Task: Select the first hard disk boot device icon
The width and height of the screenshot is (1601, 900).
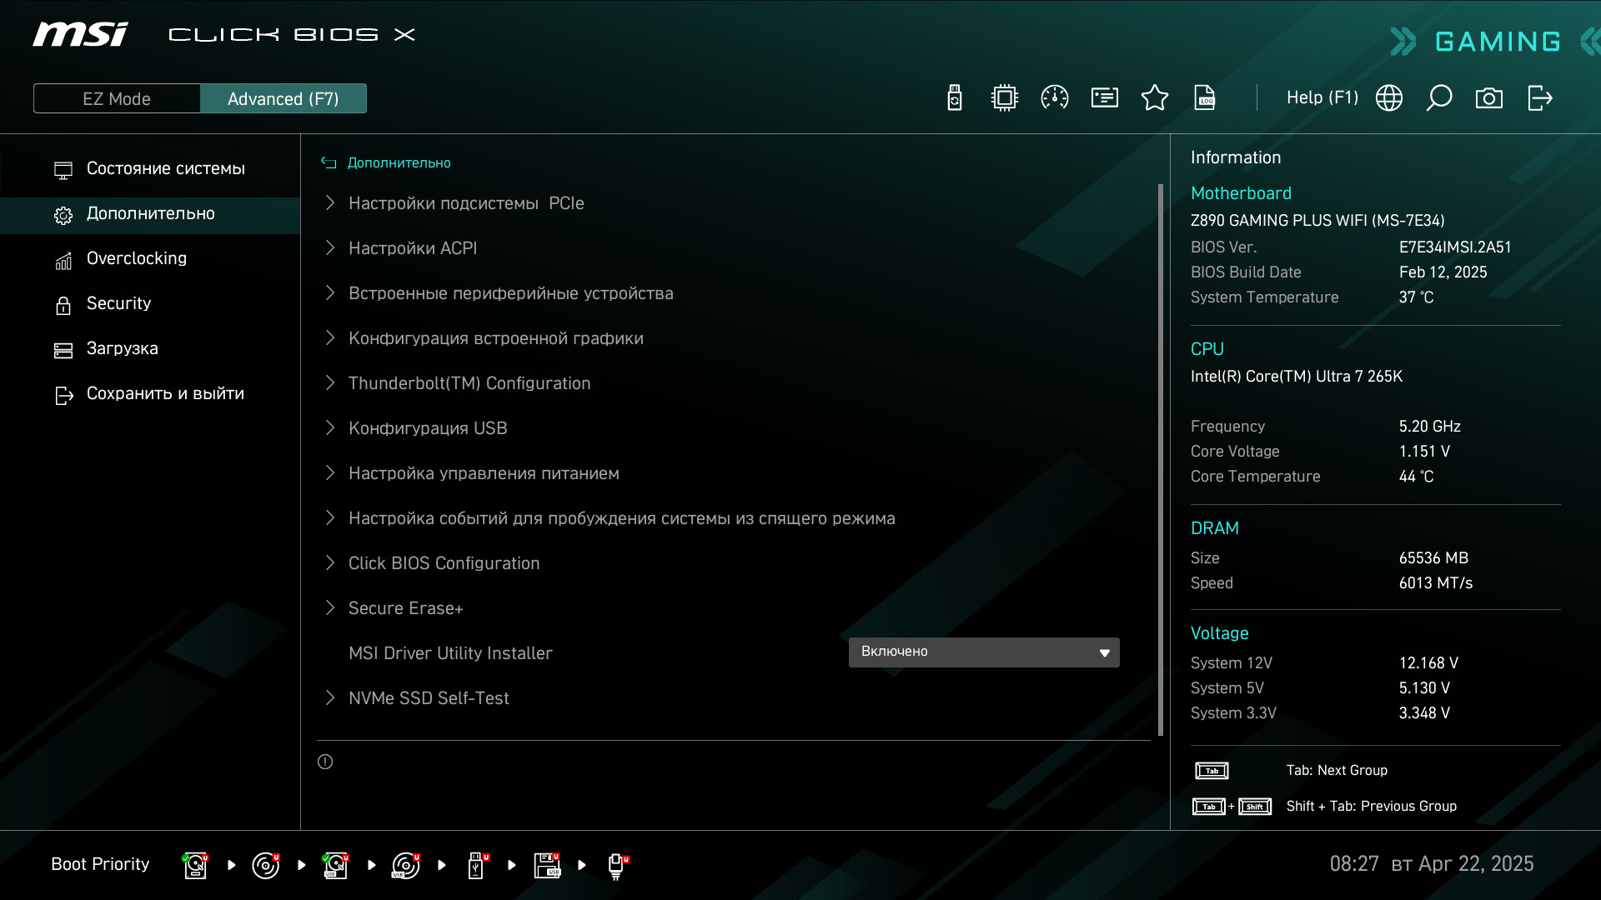Action: pyautogui.click(x=195, y=865)
